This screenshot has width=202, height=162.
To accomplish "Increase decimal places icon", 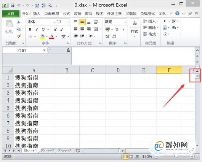I will pyautogui.click(x=108, y=36).
